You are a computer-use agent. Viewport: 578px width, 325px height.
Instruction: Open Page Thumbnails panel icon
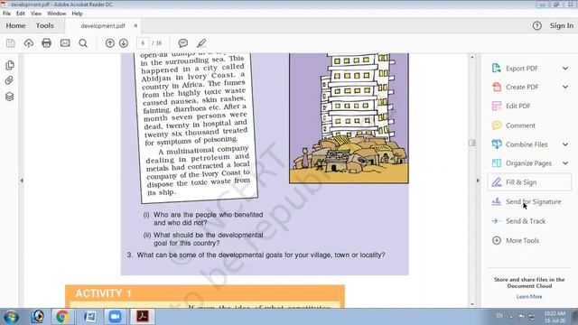[10, 65]
